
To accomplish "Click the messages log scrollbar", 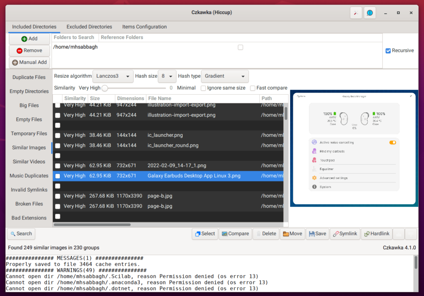I will point(416,263).
